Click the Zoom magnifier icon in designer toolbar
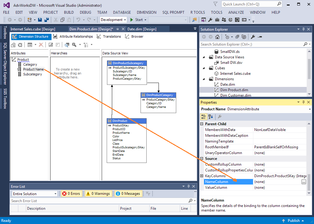This screenshot has height=224, width=314. [74, 45]
